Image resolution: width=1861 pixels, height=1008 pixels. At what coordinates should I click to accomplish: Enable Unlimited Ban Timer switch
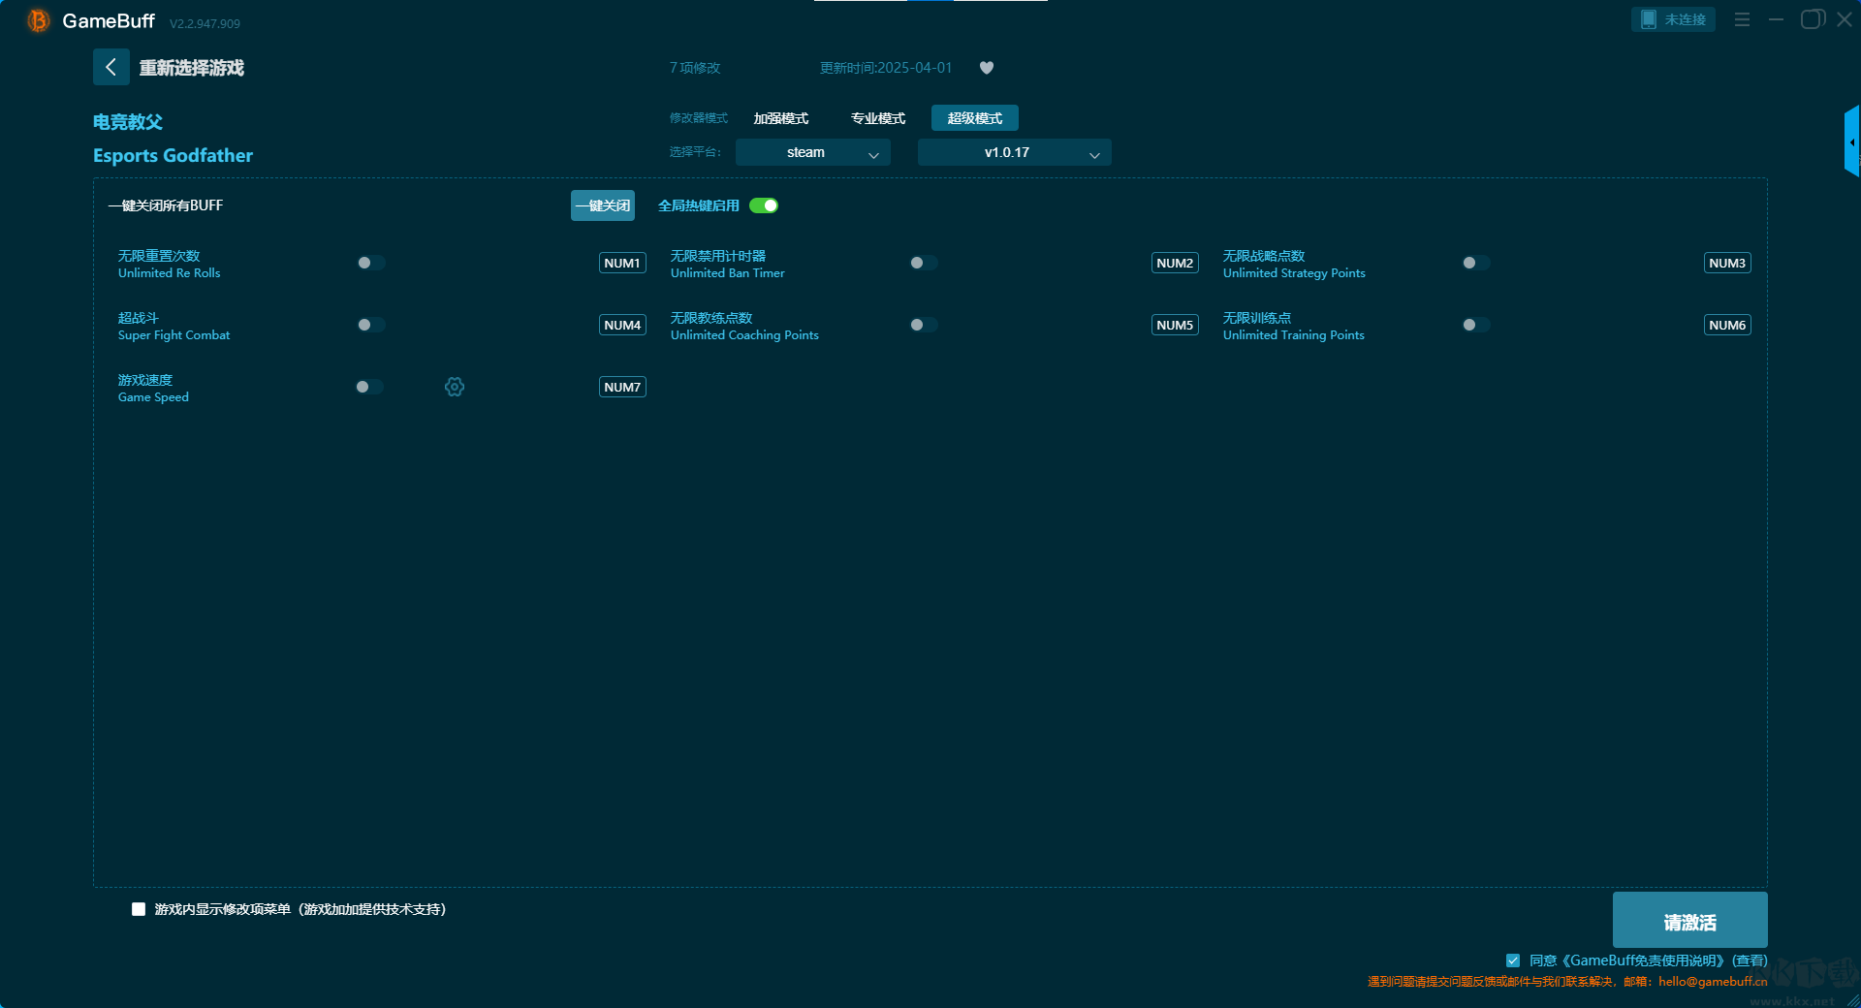(x=923, y=263)
